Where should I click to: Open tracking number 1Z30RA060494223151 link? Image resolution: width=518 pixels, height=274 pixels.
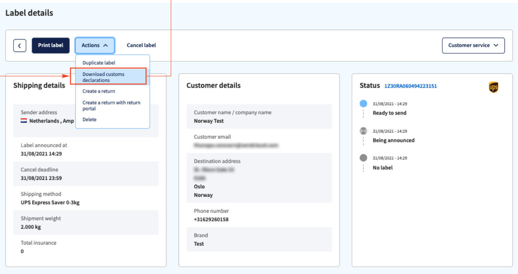click(410, 86)
